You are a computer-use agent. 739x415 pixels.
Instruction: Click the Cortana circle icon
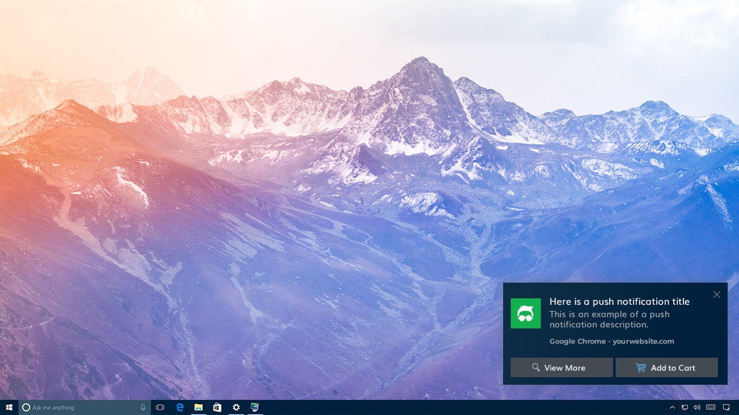click(26, 407)
